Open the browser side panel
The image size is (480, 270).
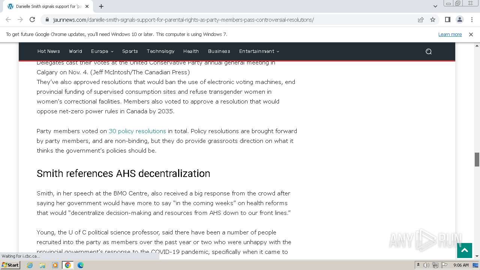(447, 19)
